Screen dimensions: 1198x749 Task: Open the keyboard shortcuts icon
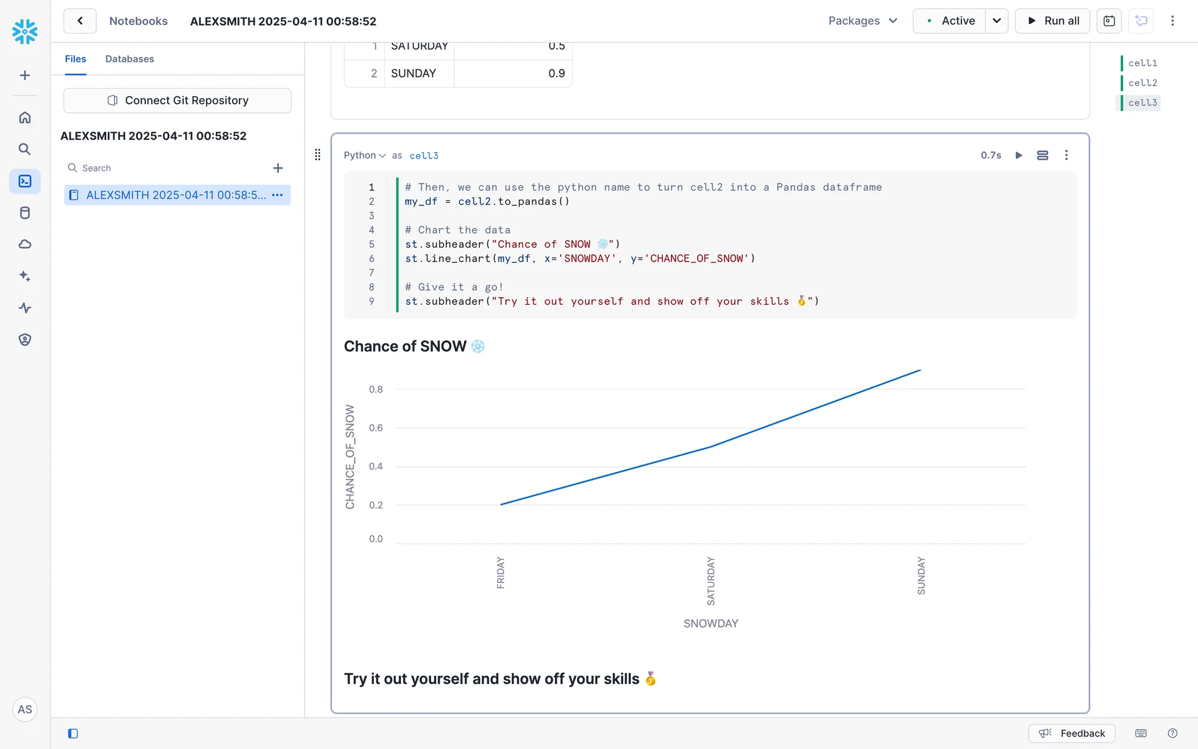(x=1141, y=733)
